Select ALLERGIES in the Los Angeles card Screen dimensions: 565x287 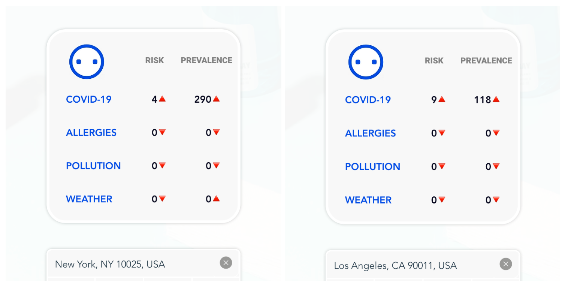[370, 133]
